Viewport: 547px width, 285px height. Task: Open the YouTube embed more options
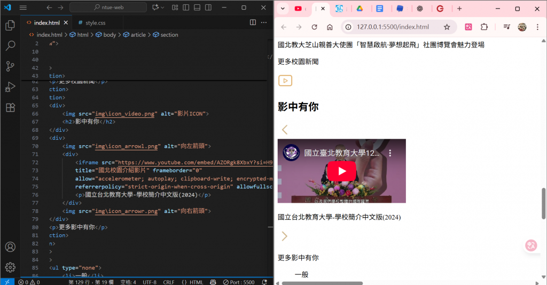point(390,153)
